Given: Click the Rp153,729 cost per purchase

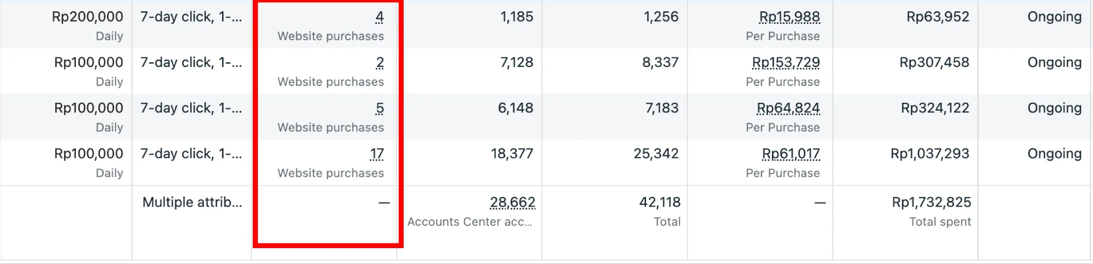Looking at the screenshot, I should (786, 62).
